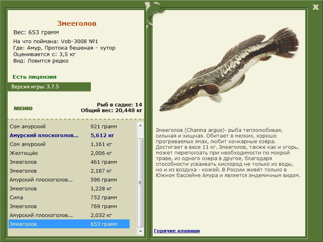The width and height of the screenshot is (323, 242).
Task: Click the snakehead fish picture
Action: coord(229,69)
